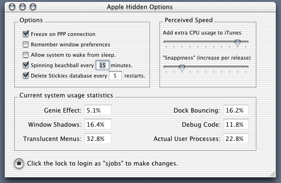Uncheck Delete Stickies database option
Image resolution: width=281 pixels, height=183 pixels.
[26, 75]
